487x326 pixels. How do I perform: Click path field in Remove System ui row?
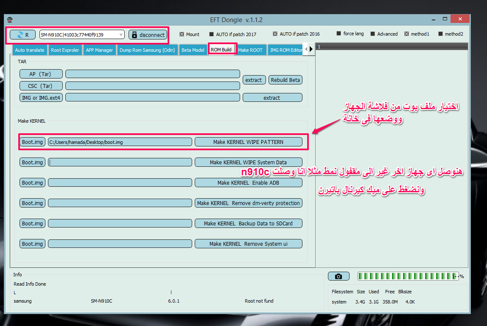pyautogui.click(x=120, y=244)
